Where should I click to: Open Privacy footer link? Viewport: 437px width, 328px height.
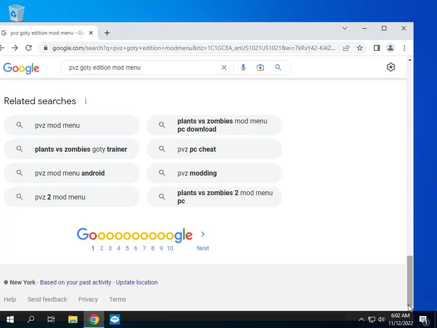(x=88, y=299)
